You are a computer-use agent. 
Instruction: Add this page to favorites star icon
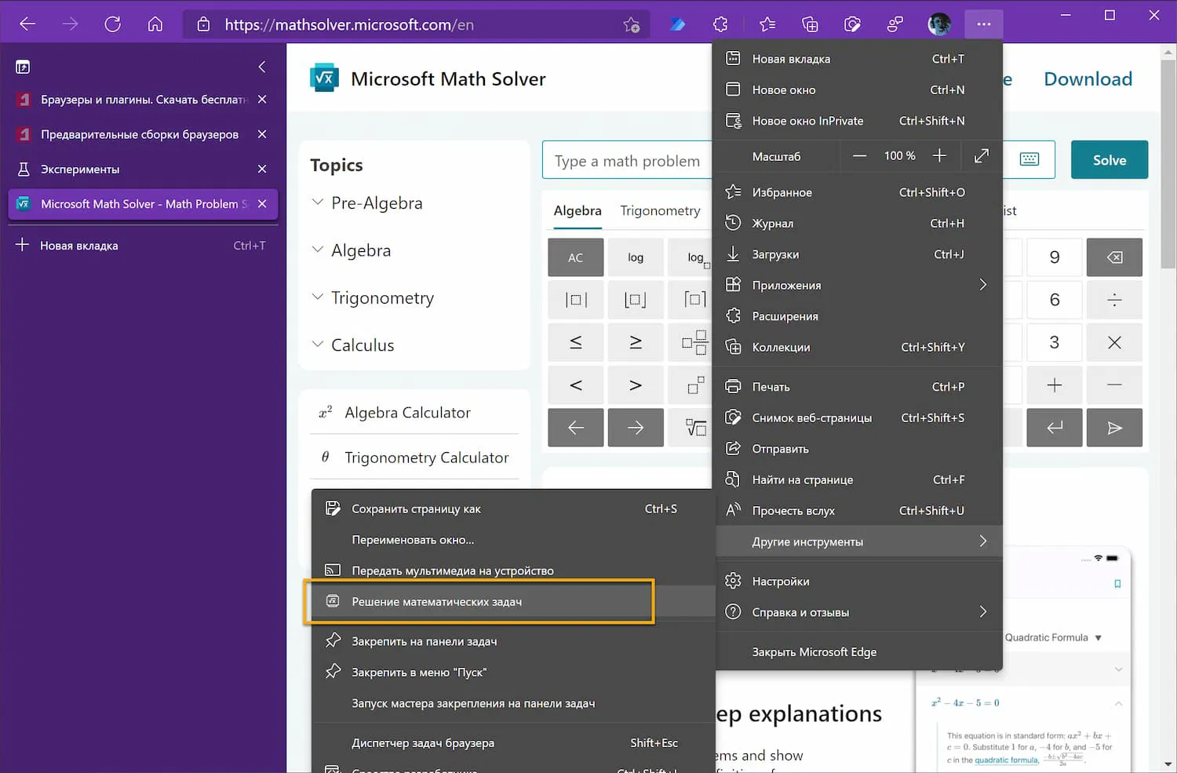tap(632, 25)
